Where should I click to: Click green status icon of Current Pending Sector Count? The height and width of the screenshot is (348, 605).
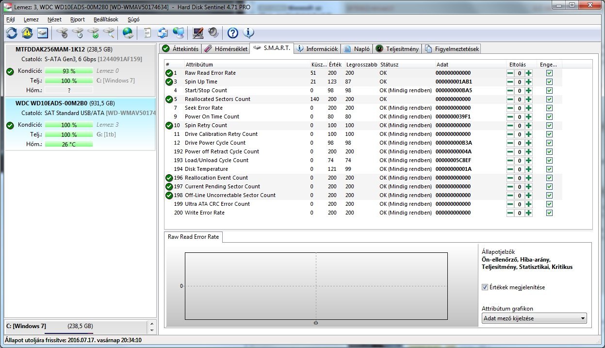pos(169,186)
